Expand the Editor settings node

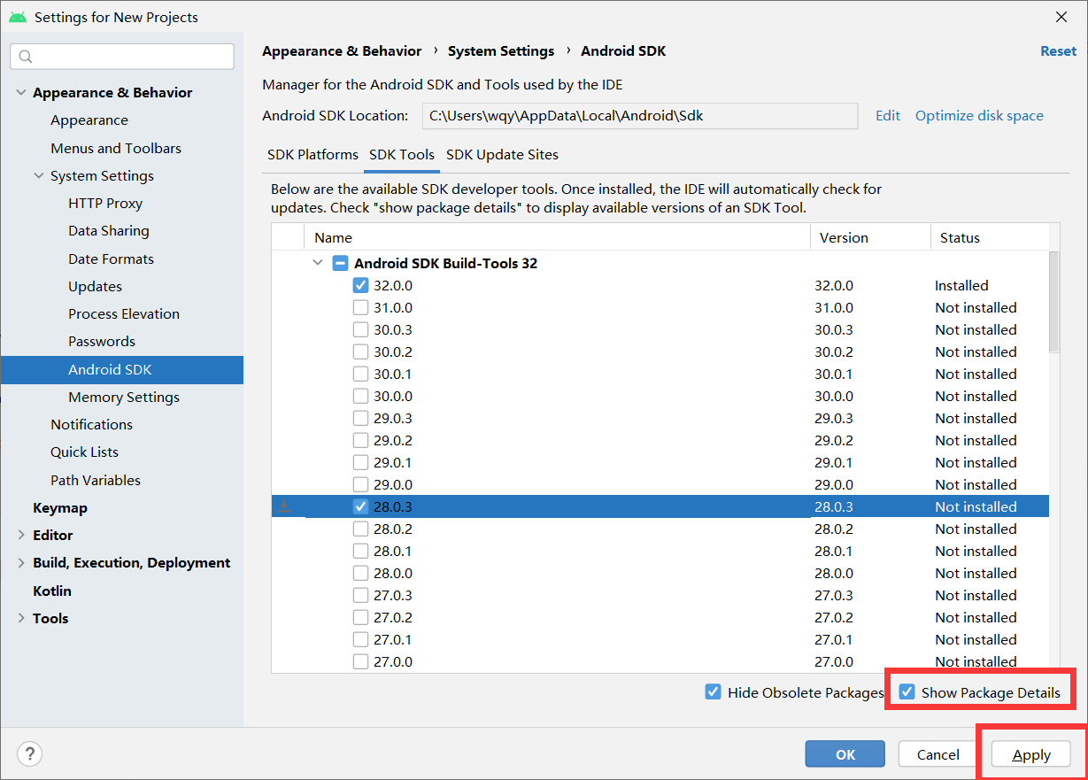point(21,535)
